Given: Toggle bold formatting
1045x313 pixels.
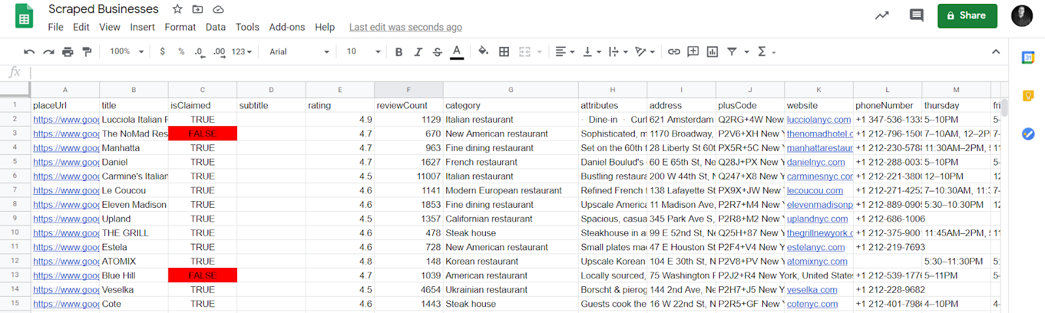Looking at the screenshot, I should pos(398,52).
